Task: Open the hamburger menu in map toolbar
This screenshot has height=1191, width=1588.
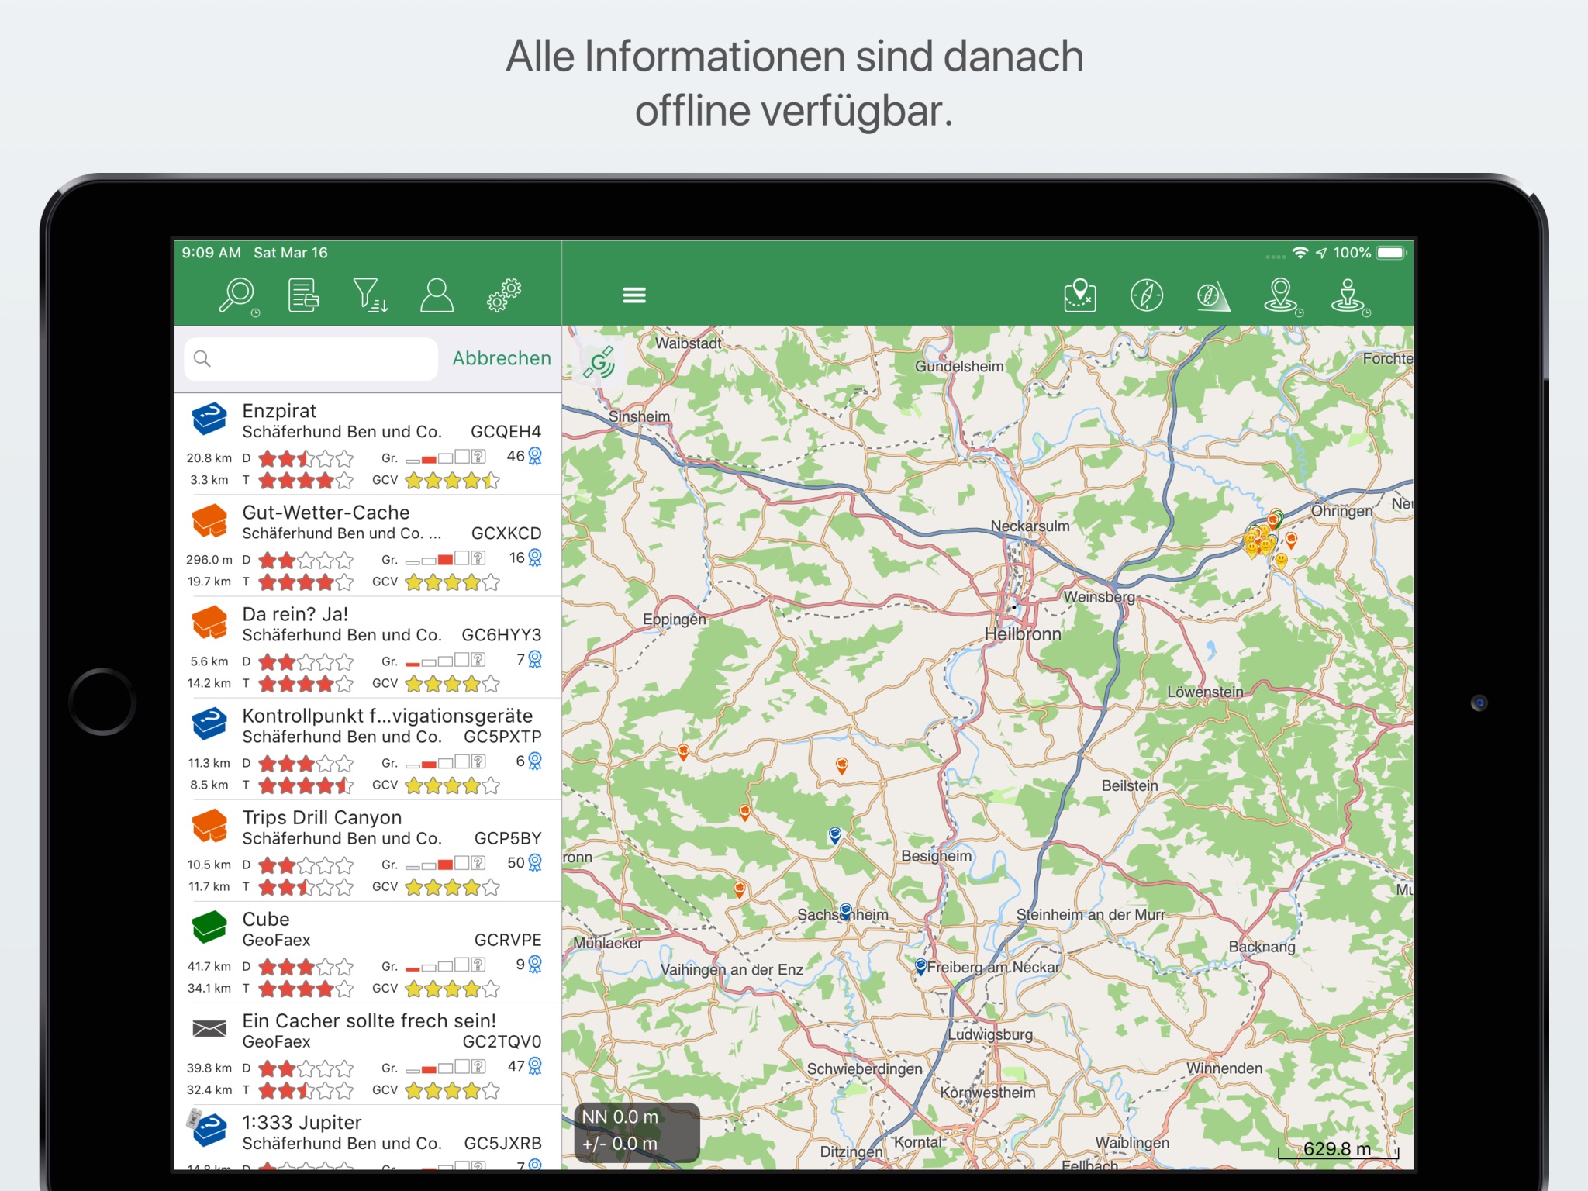Action: pos(634,295)
